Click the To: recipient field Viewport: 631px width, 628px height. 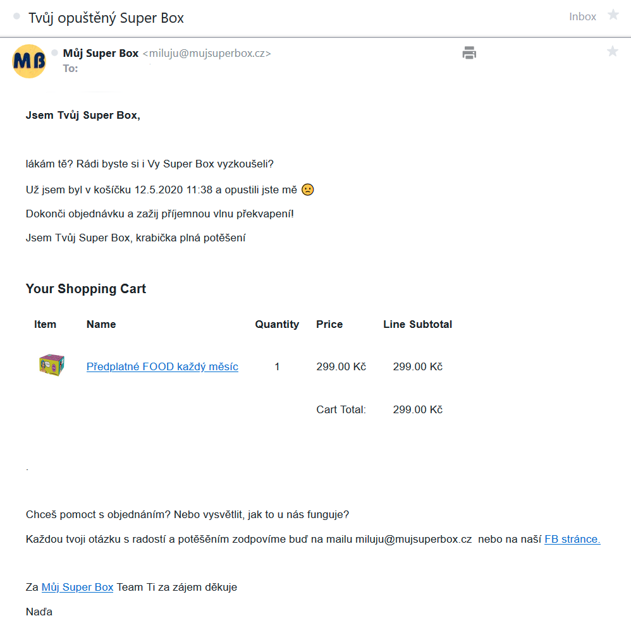pos(71,68)
